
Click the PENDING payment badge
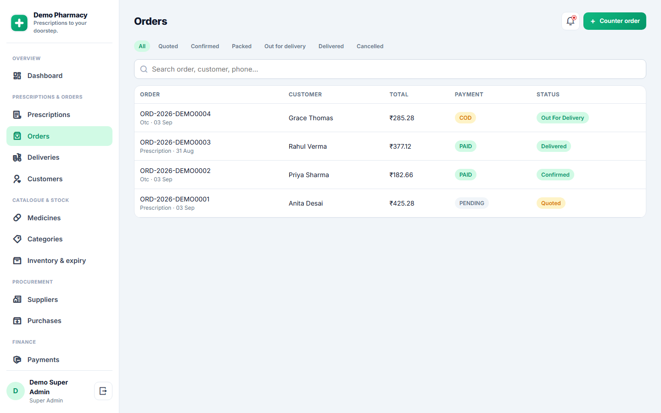[472, 203]
